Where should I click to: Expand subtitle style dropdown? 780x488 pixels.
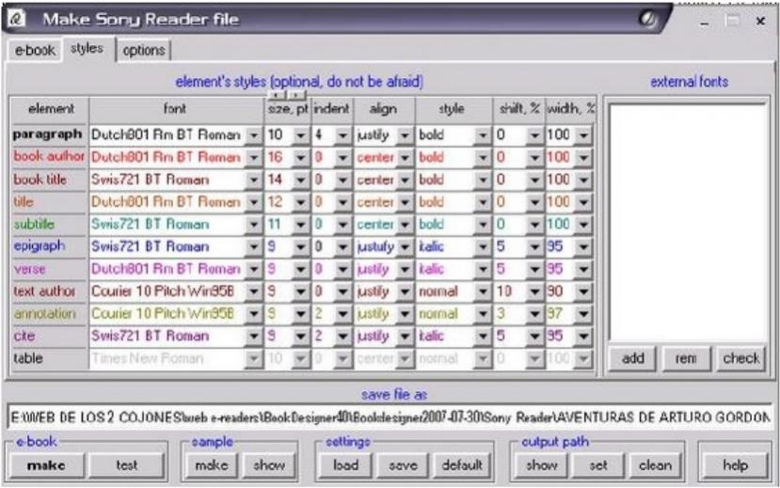482,225
